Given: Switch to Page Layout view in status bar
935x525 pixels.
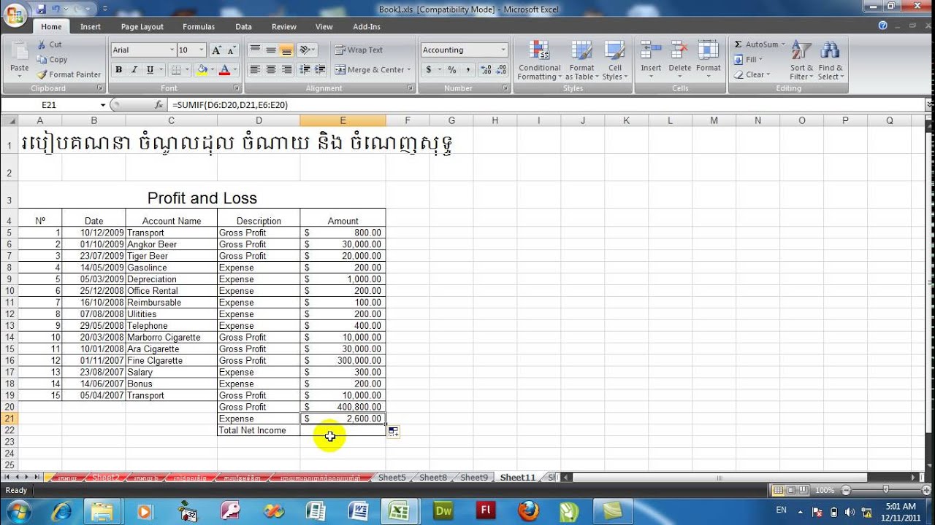Looking at the screenshot, I should click(x=791, y=491).
